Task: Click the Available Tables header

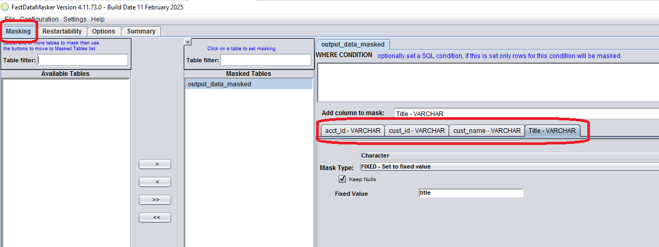Action: 65,74
